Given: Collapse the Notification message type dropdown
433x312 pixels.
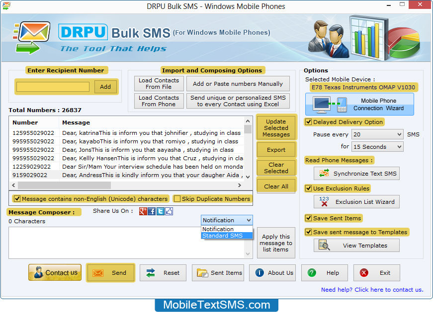Looking at the screenshot, I should point(249,220).
